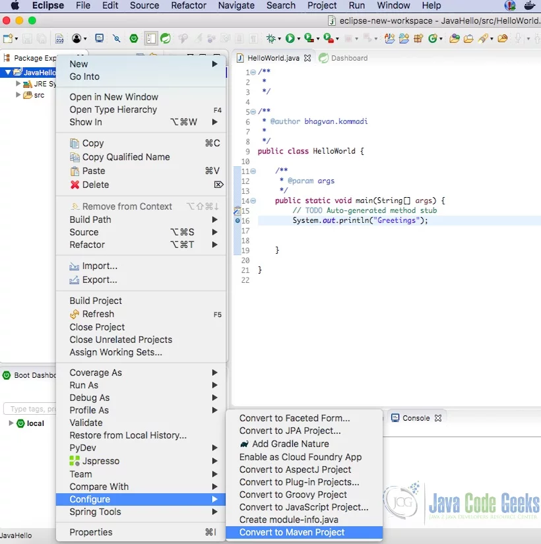Collapse the comment fold at line 1
541x544 pixels.
click(x=253, y=72)
